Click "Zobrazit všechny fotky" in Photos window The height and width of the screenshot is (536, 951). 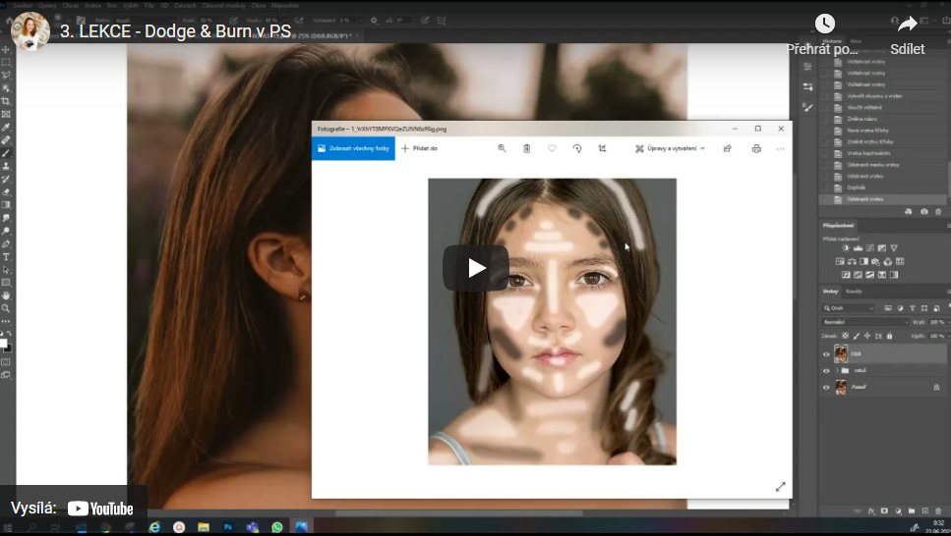pos(354,148)
